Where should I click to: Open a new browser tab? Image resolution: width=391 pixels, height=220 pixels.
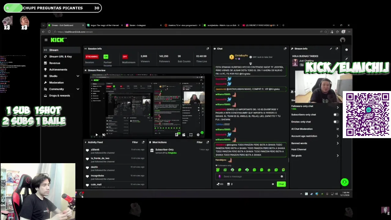point(283,25)
